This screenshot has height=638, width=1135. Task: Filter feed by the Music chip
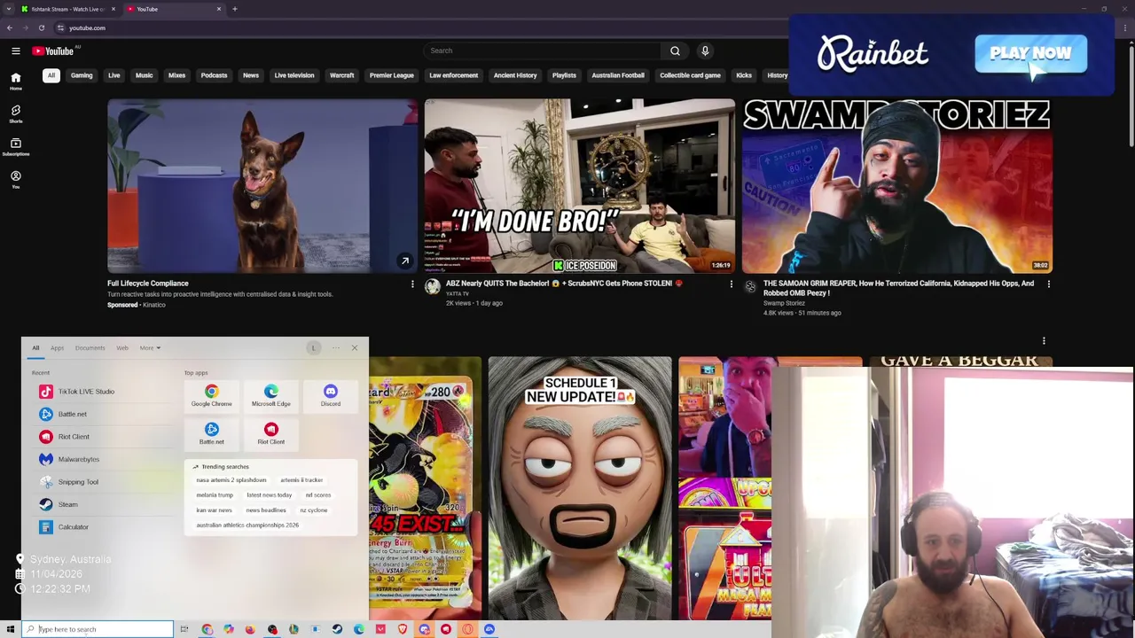pyautogui.click(x=144, y=75)
